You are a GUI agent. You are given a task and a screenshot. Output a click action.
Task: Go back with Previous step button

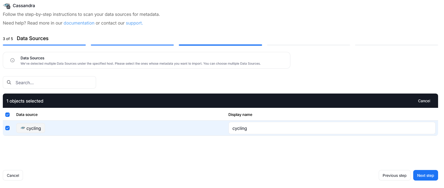coord(395,175)
